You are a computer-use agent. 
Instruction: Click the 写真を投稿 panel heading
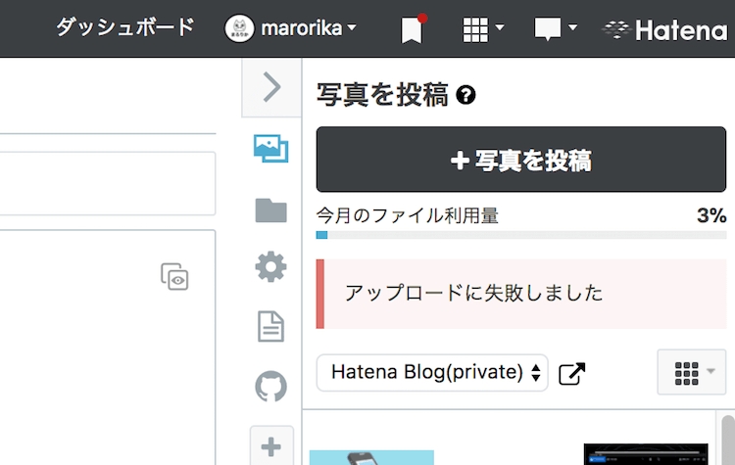pyautogui.click(x=382, y=95)
